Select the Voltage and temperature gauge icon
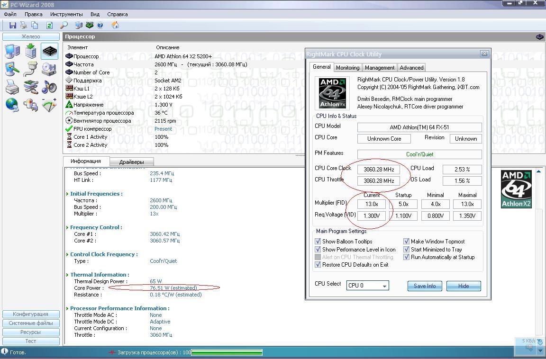 click(x=49, y=105)
